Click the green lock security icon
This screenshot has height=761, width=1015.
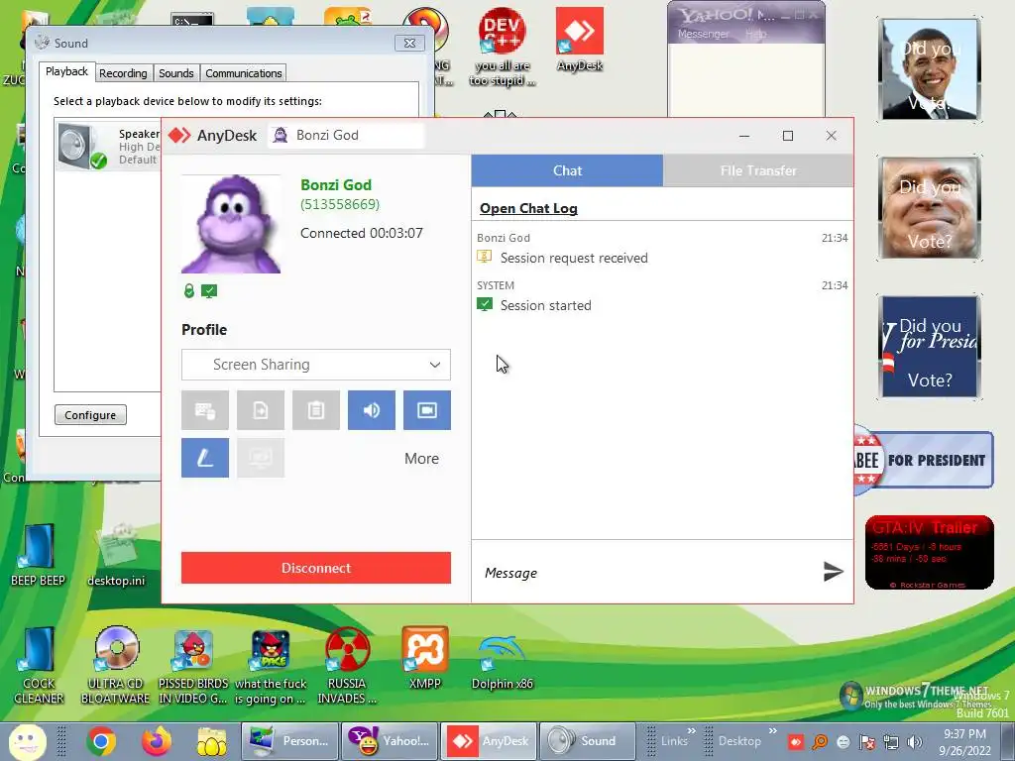click(x=189, y=291)
